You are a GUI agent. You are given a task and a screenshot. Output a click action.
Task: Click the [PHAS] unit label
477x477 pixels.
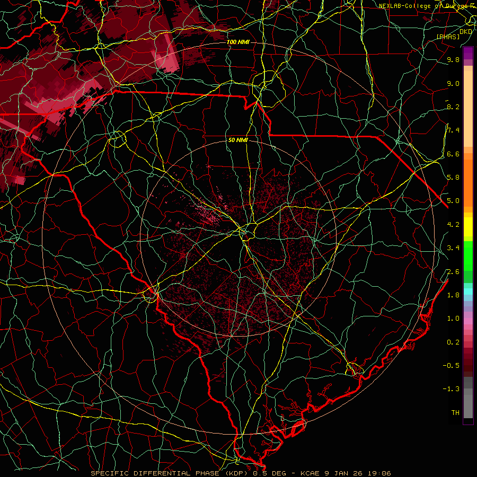pos(448,37)
